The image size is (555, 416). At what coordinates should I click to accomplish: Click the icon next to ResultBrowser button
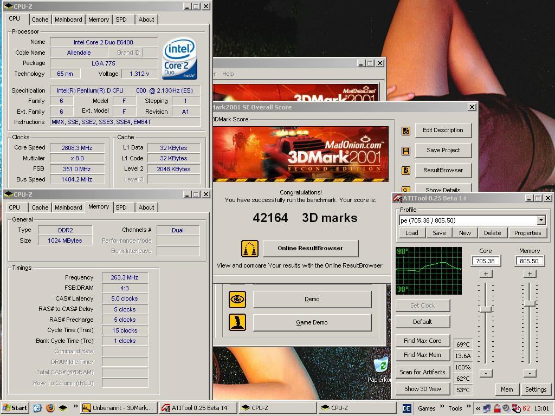[405, 171]
